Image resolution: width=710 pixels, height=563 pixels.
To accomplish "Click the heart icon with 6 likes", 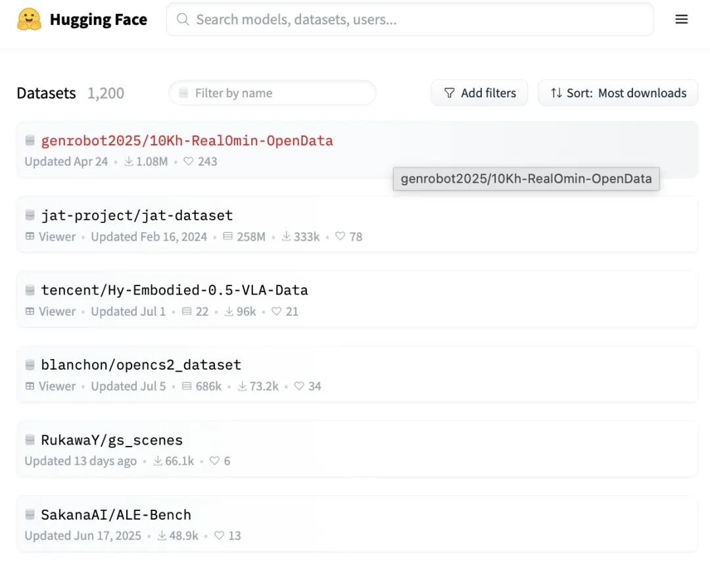I will 214,460.
